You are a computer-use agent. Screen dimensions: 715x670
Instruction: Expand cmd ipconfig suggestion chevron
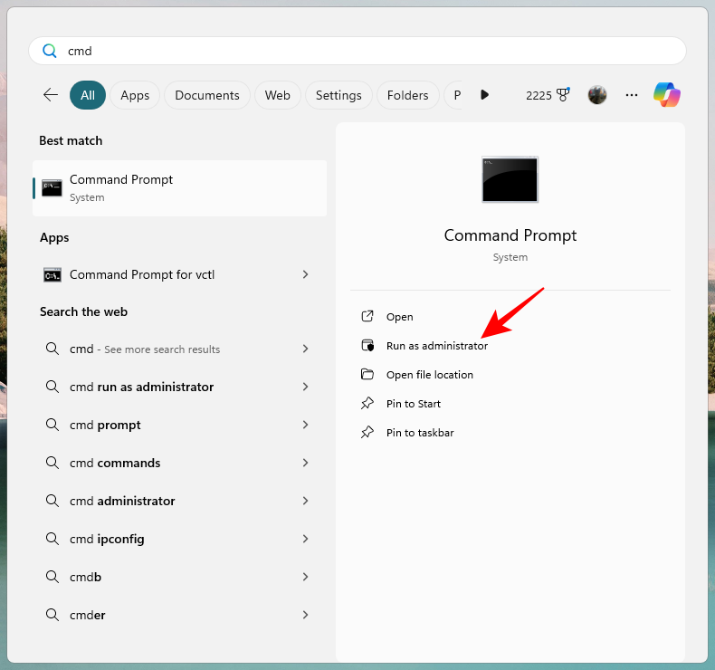[x=306, y=539]
